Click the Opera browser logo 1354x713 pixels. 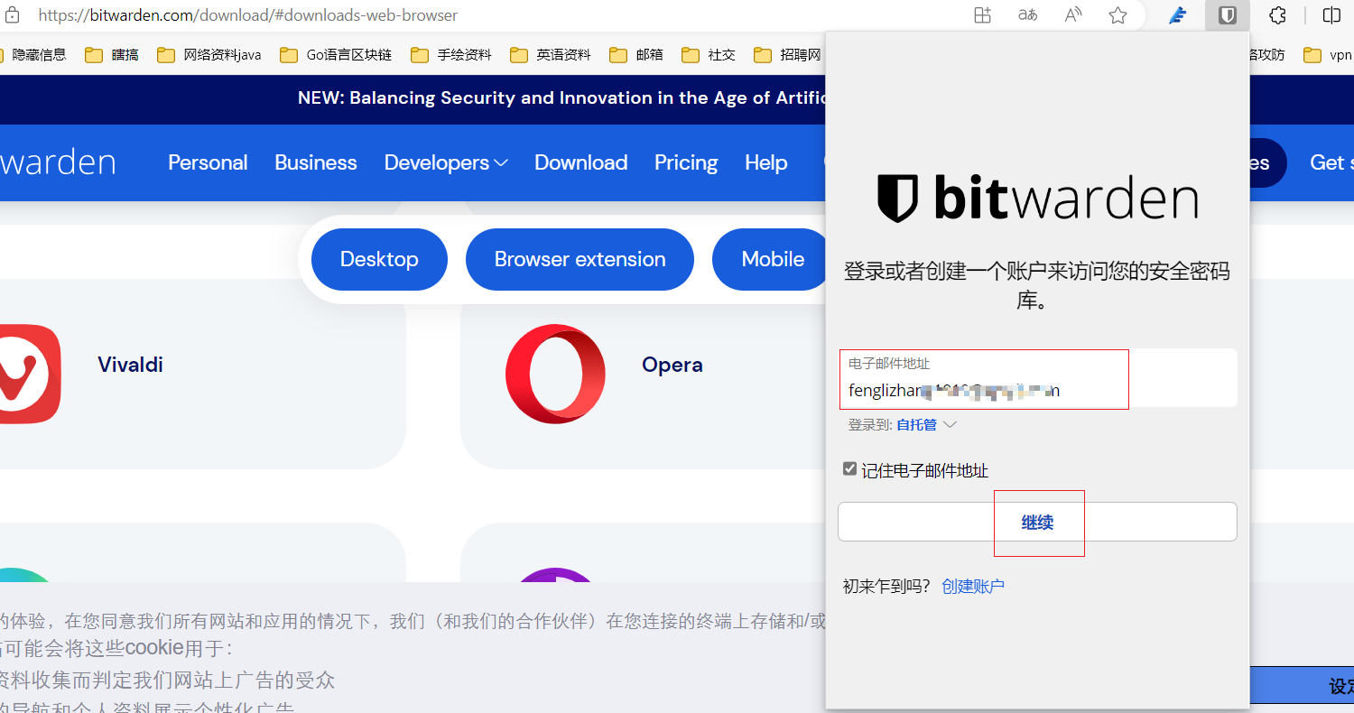(x=555, y=374)
